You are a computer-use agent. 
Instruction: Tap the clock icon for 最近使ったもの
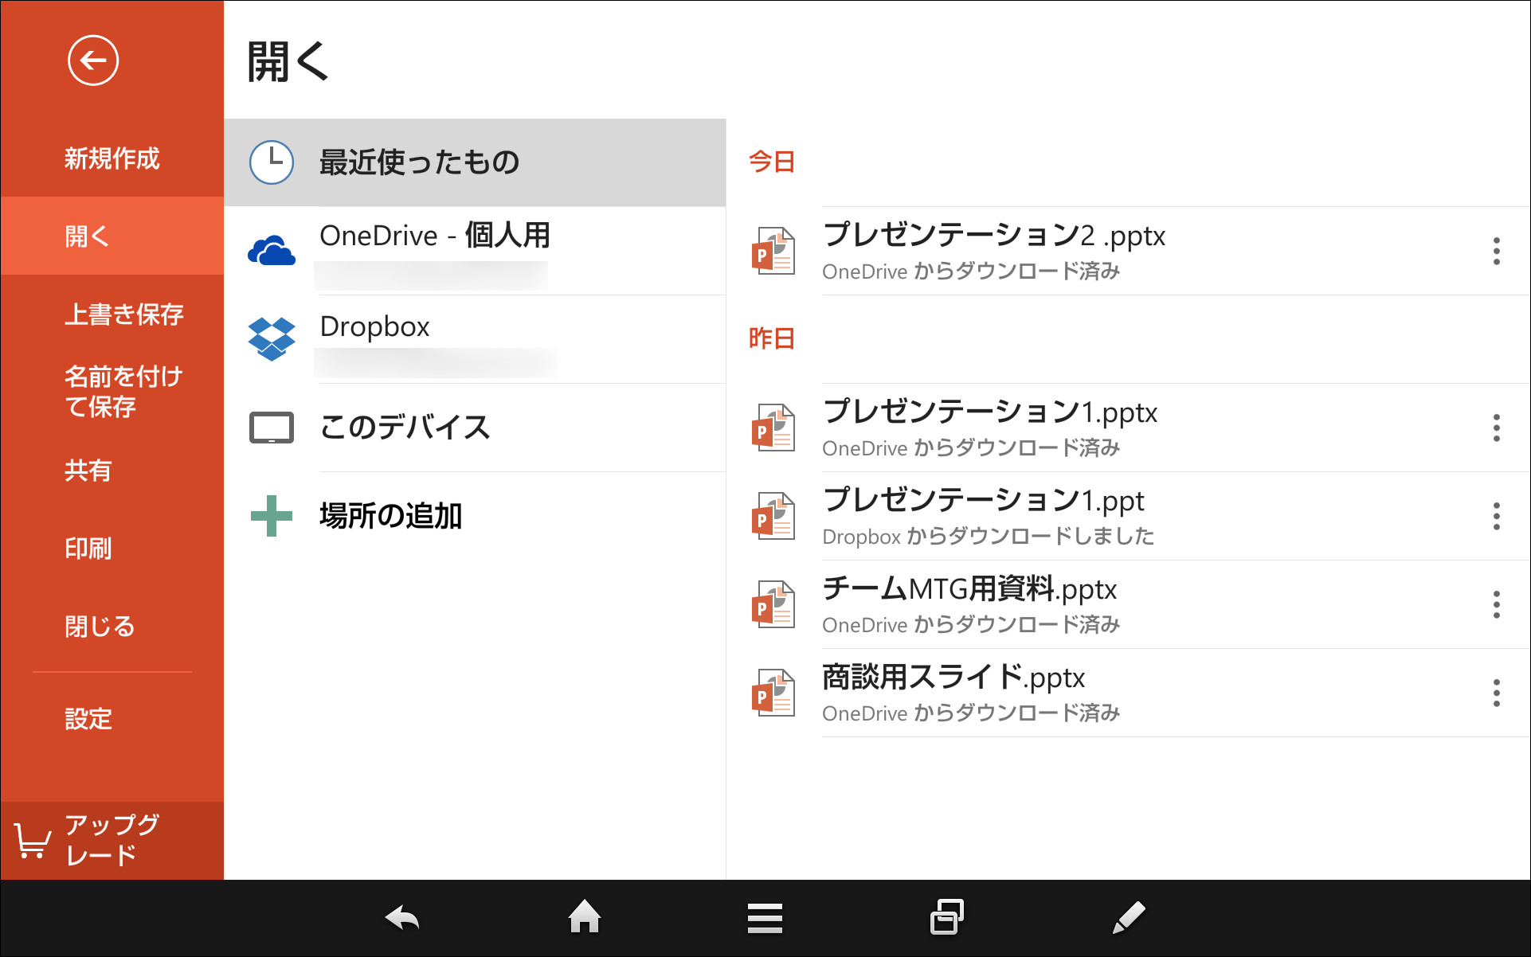click(x=272, y=162)
